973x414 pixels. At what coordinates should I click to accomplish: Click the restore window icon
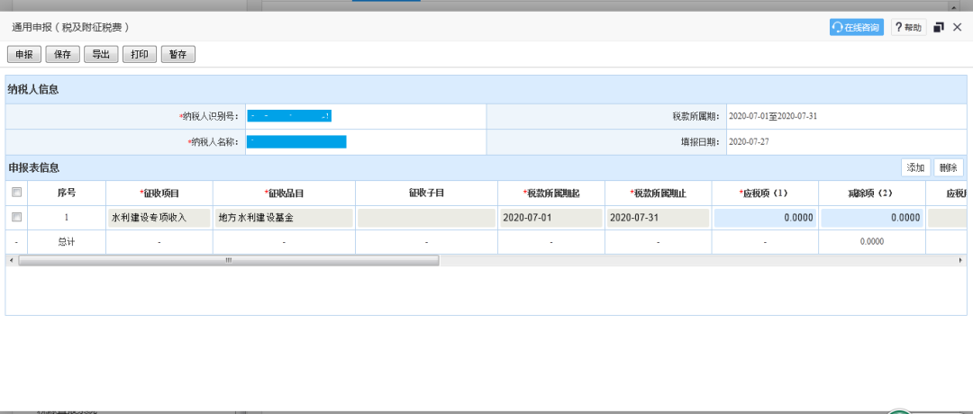tap(939, 28)
